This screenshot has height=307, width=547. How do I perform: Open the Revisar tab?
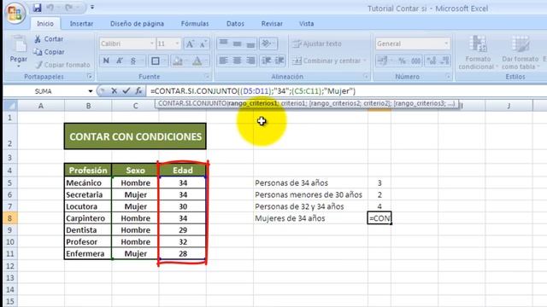(x=272, y=24)
